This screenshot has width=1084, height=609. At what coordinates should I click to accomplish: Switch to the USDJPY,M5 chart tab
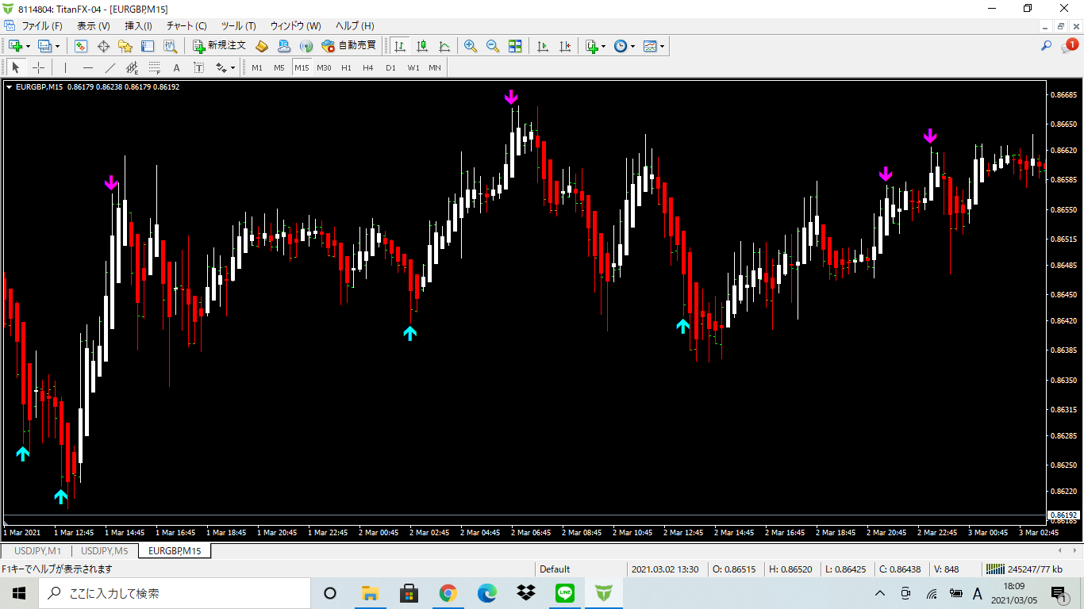click(105, 550)
